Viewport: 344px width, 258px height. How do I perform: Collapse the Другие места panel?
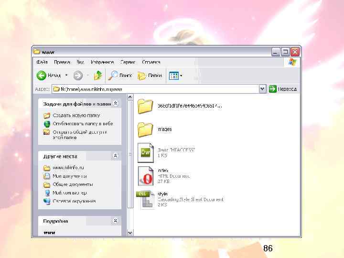(x=116, y=156)
